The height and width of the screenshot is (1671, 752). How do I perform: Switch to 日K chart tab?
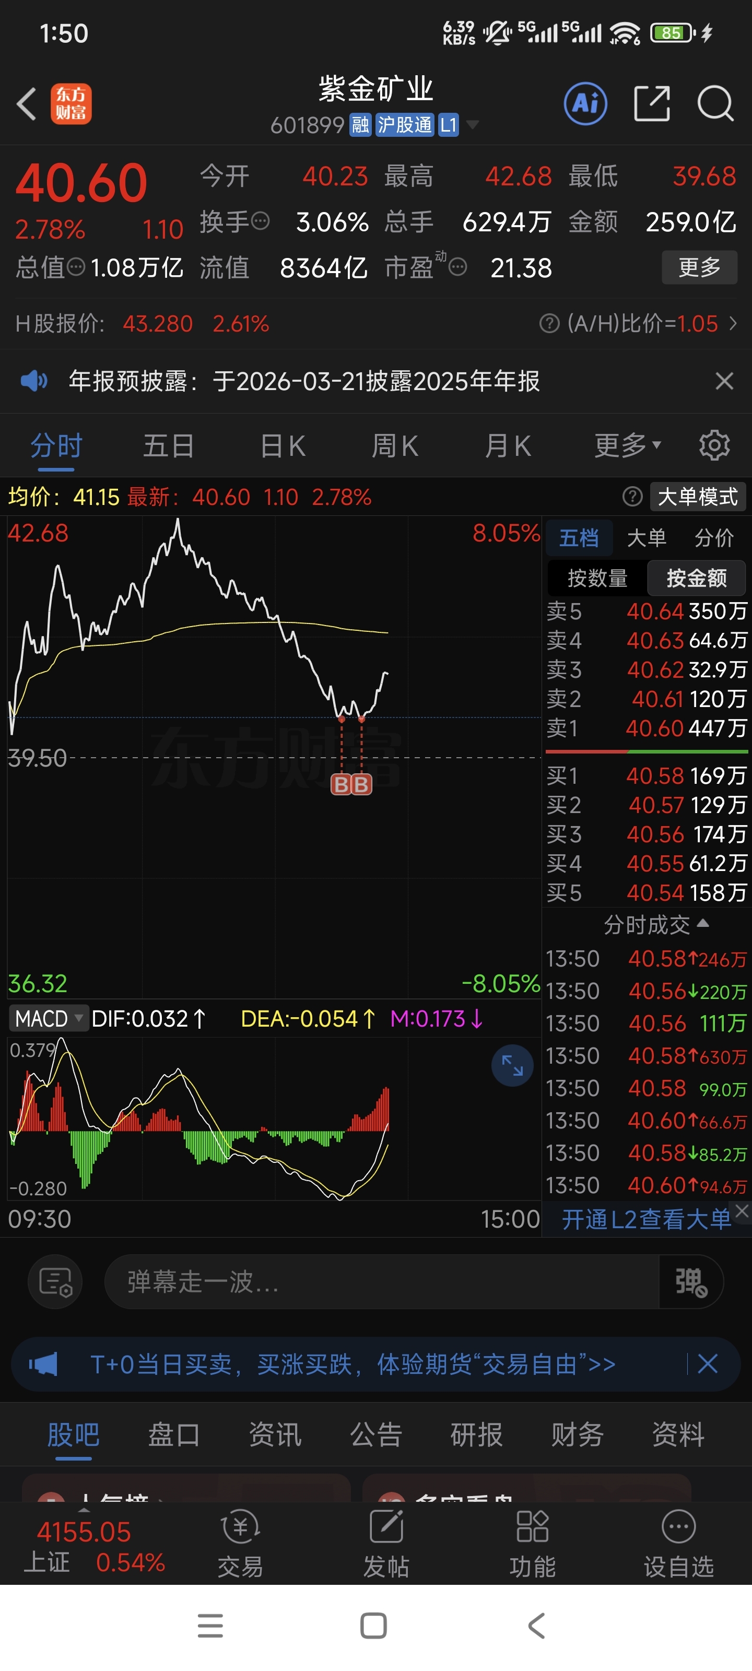point(282,445)
